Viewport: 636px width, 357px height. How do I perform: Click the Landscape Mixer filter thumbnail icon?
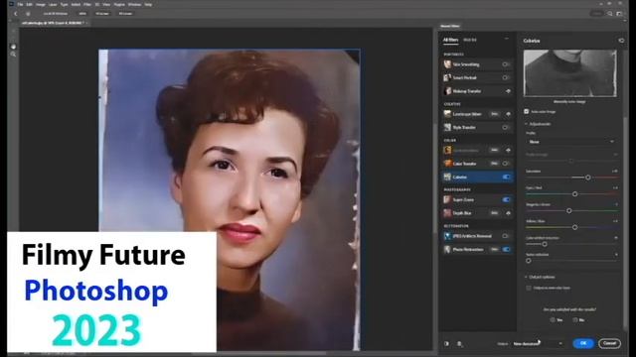(447, 114)
